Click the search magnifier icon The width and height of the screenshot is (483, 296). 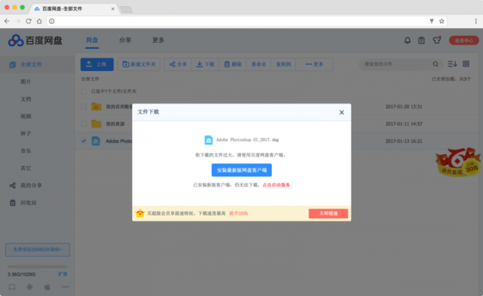(435, 64)
